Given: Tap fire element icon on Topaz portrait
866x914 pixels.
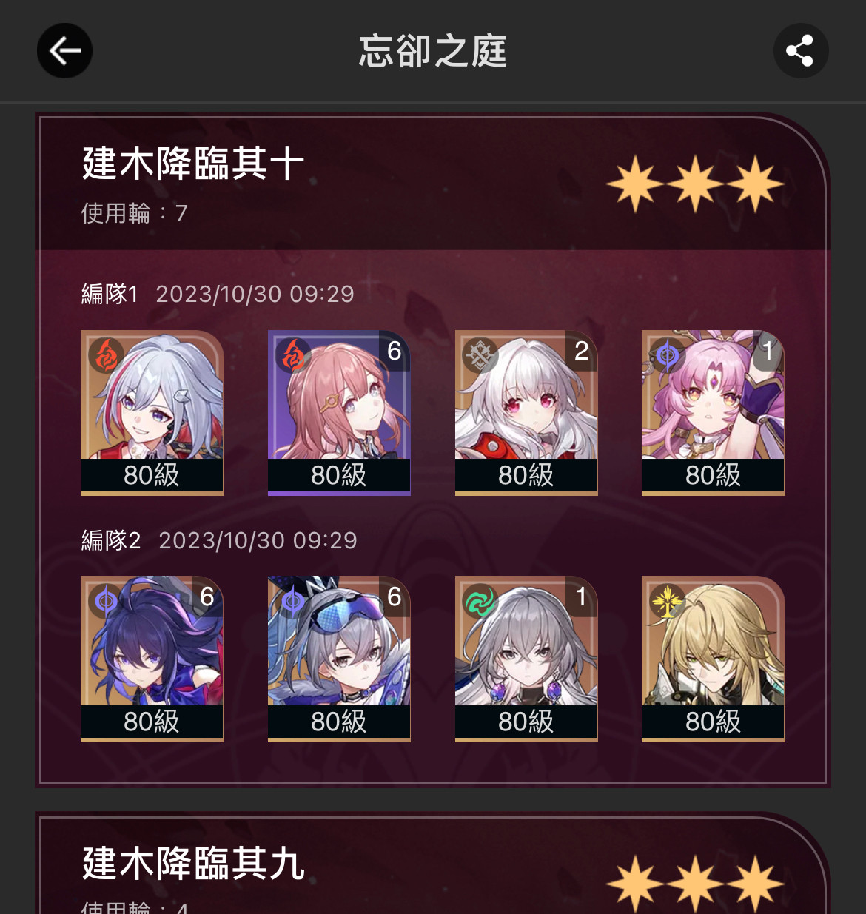Looking at the screenshot, I should (106, 355).
